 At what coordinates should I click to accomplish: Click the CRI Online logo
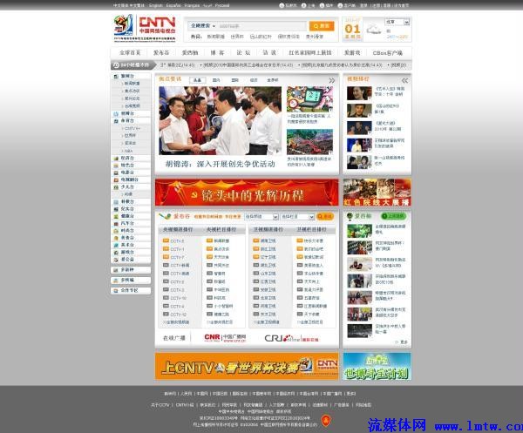coord(282,337)
